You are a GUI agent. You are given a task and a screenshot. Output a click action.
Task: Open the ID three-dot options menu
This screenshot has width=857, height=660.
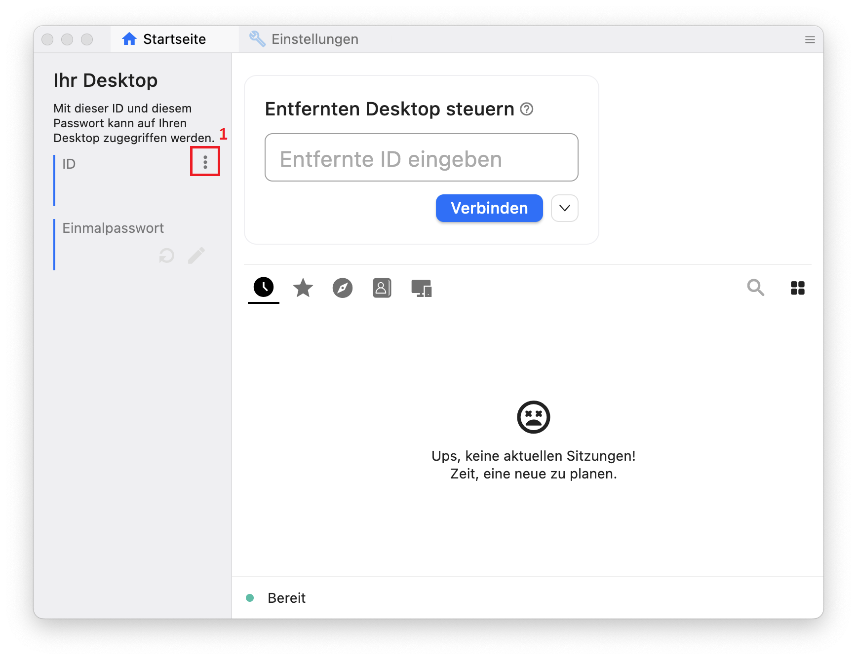(x=205, y=162)
